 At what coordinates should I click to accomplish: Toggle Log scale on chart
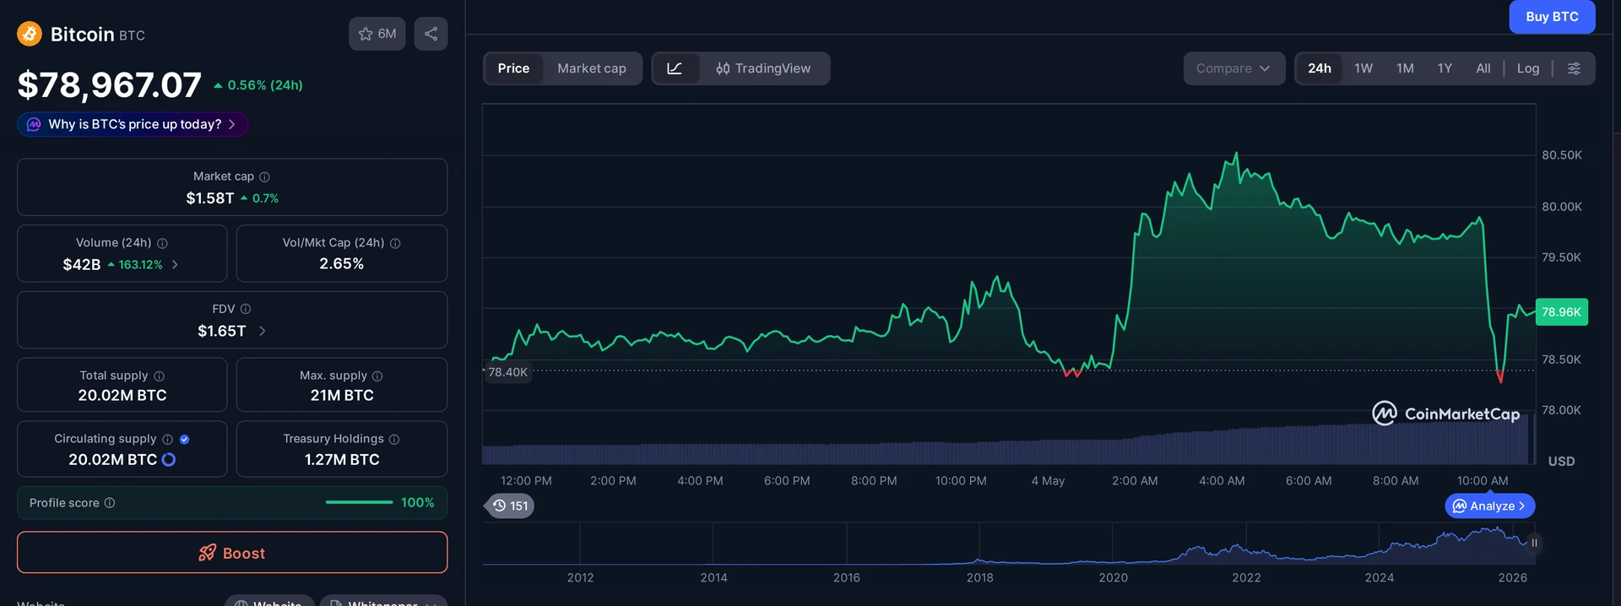coord(1528,68)
